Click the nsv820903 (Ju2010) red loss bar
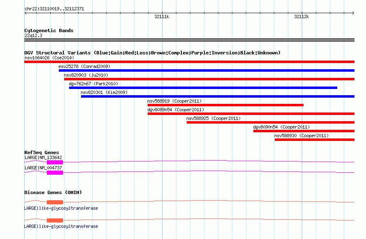The height and width of the screenshot is (239, 366). pyautogui.click(x=209, y=79)
